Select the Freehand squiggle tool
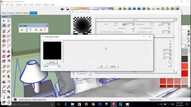Screen dimensions: 191x107 [x=9, y=36]
